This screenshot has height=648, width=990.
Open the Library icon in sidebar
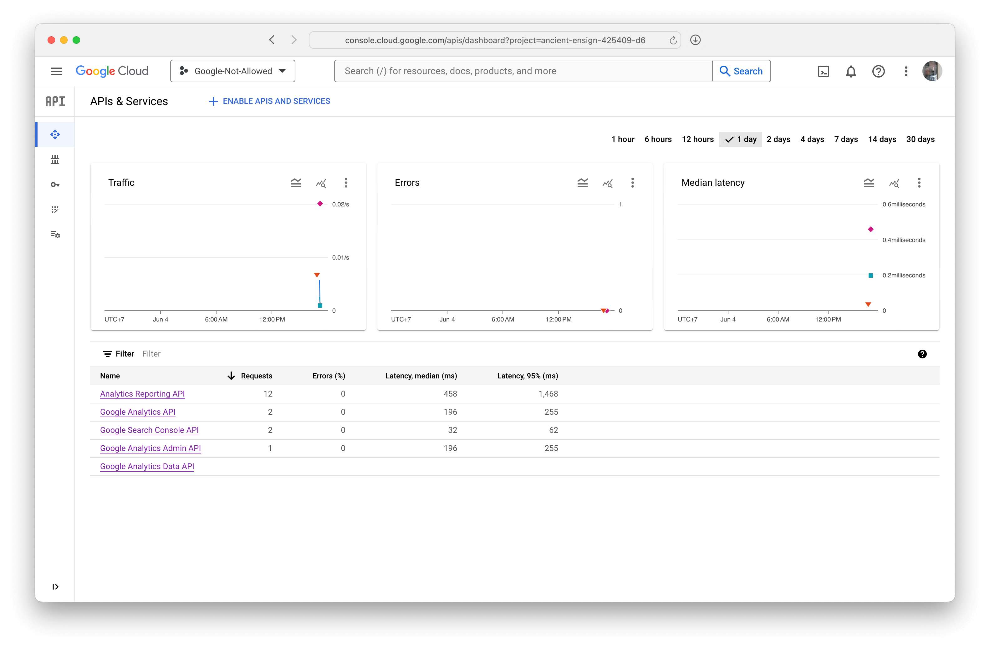[55, 159]
